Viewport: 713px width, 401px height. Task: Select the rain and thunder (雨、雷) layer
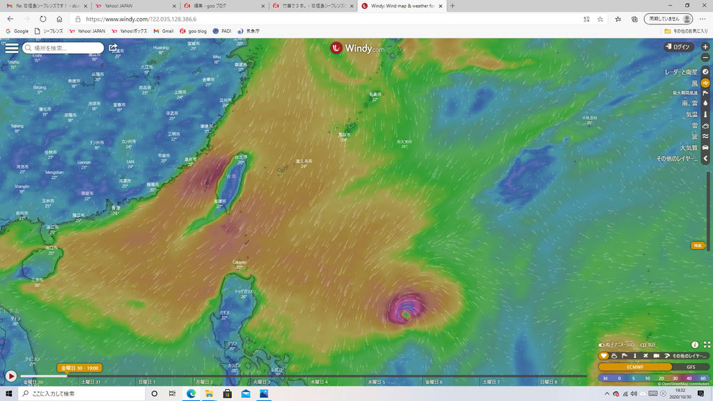click(x=705, y=103)
